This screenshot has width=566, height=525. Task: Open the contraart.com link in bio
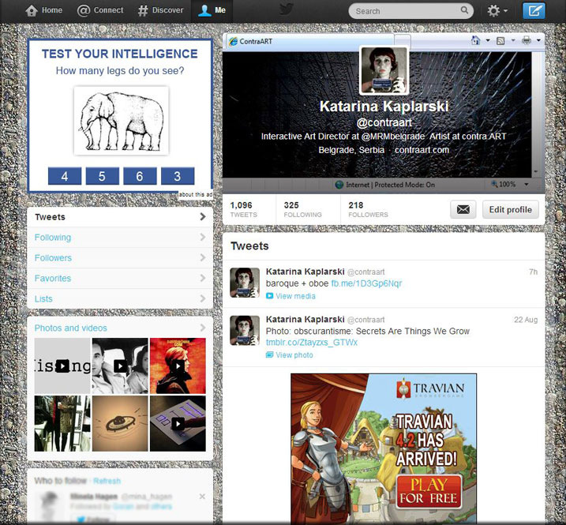coord(422,150)
